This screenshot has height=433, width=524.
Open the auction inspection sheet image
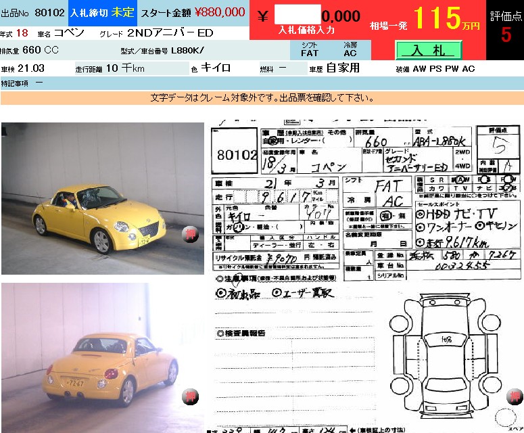pyautogui.click(x=366, y=276)
